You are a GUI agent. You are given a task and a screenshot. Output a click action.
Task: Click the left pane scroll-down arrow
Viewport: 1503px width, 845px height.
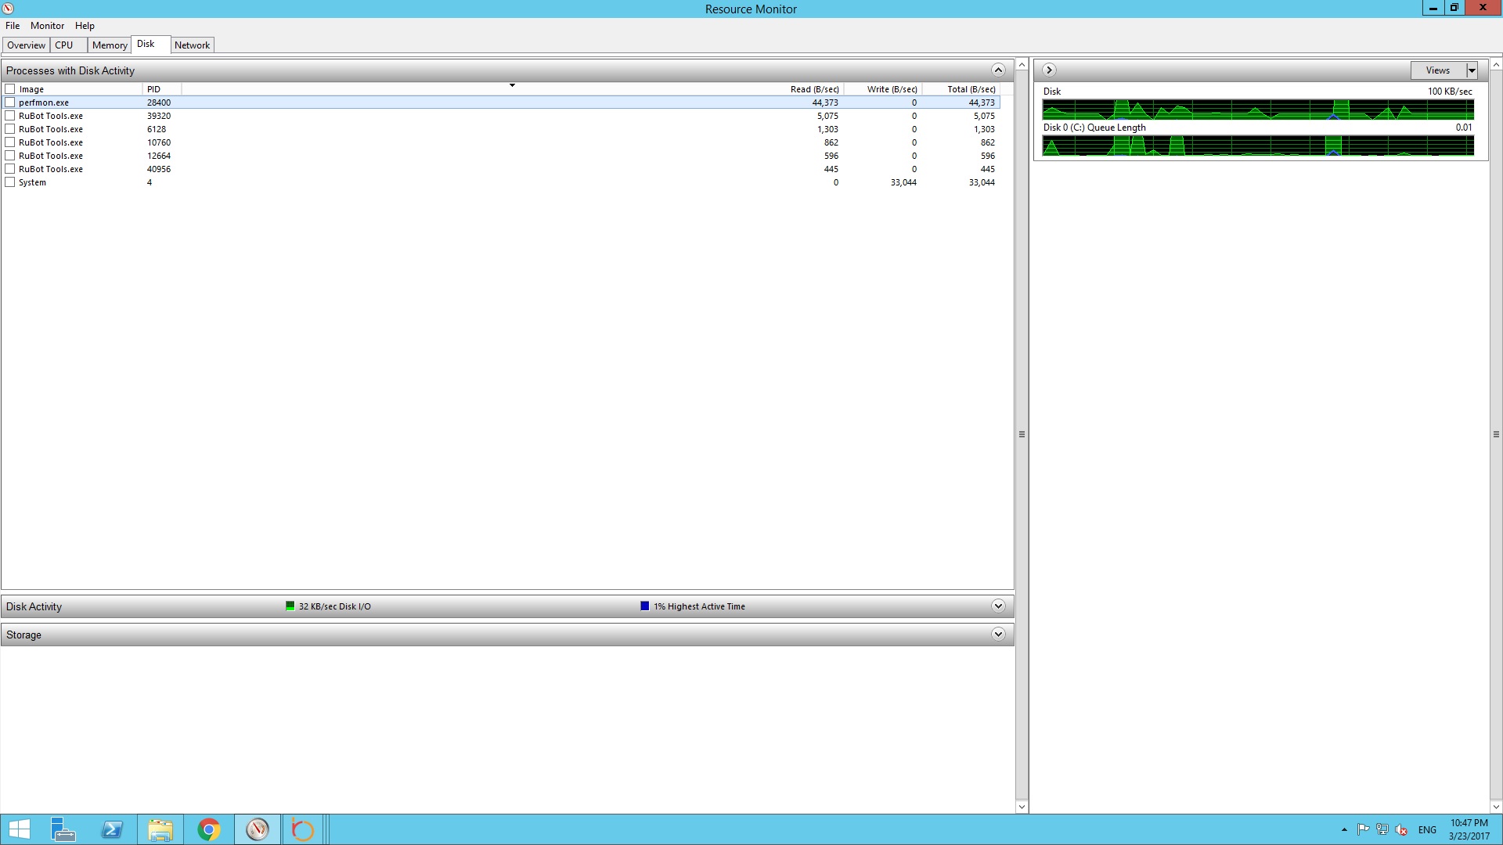point(1022,807)
